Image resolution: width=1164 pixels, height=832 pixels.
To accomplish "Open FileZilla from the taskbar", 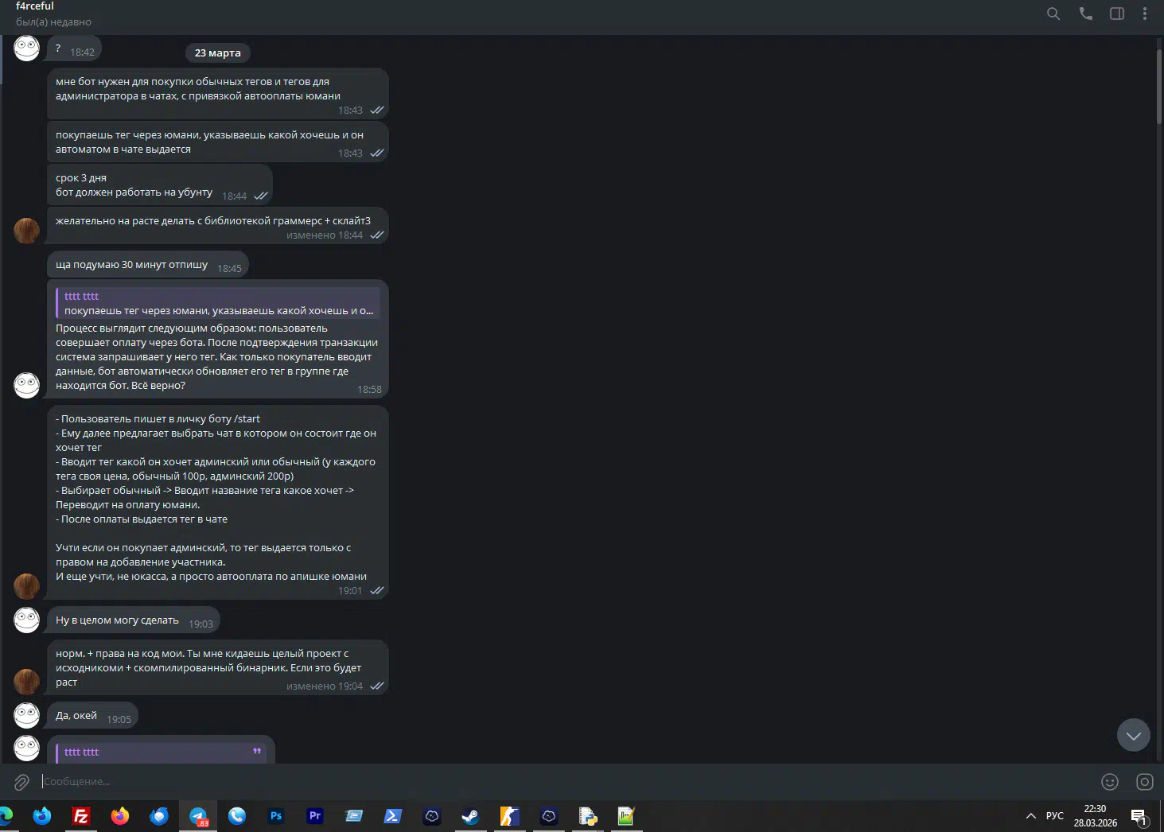I will coord(81,816).
